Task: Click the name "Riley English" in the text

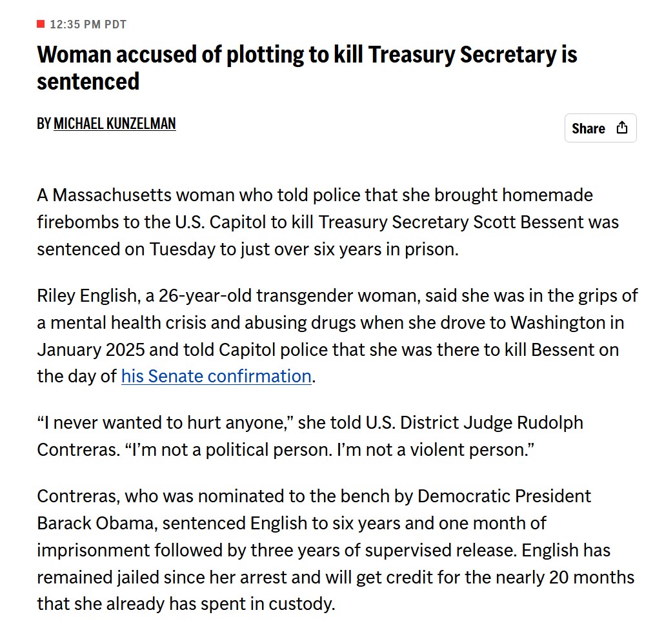Action: coord(86,296)
